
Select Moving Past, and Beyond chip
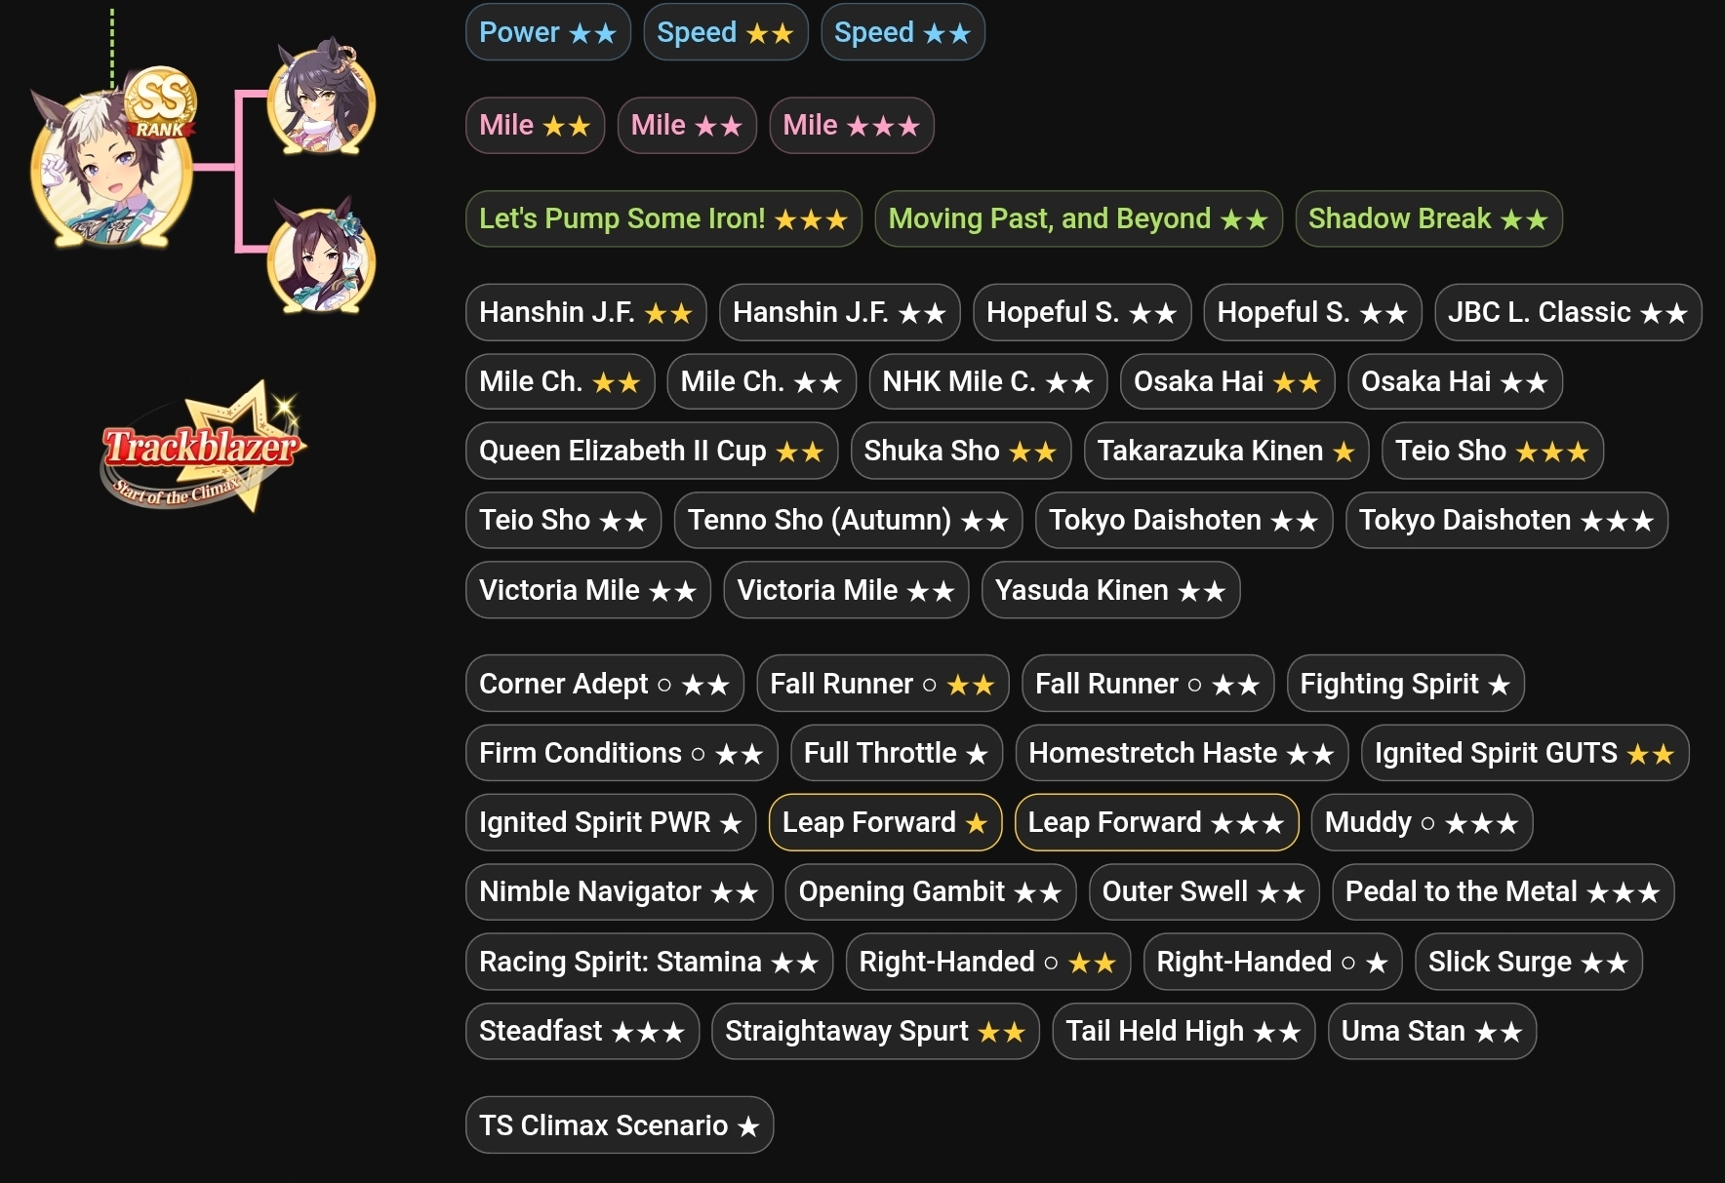click(x=1078, y=218)
